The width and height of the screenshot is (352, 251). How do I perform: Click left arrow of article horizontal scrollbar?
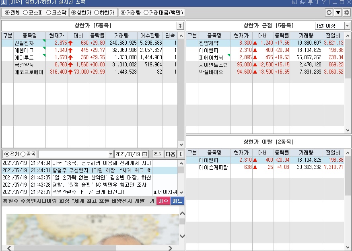(9, 248)
